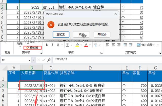Toggle underline formatting
162x106 pixels.
[58, 45]
